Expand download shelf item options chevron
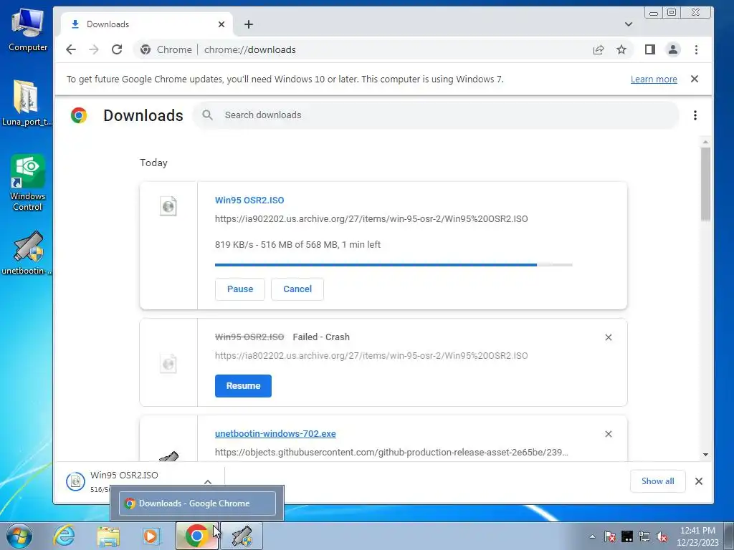 click(208, 481)
